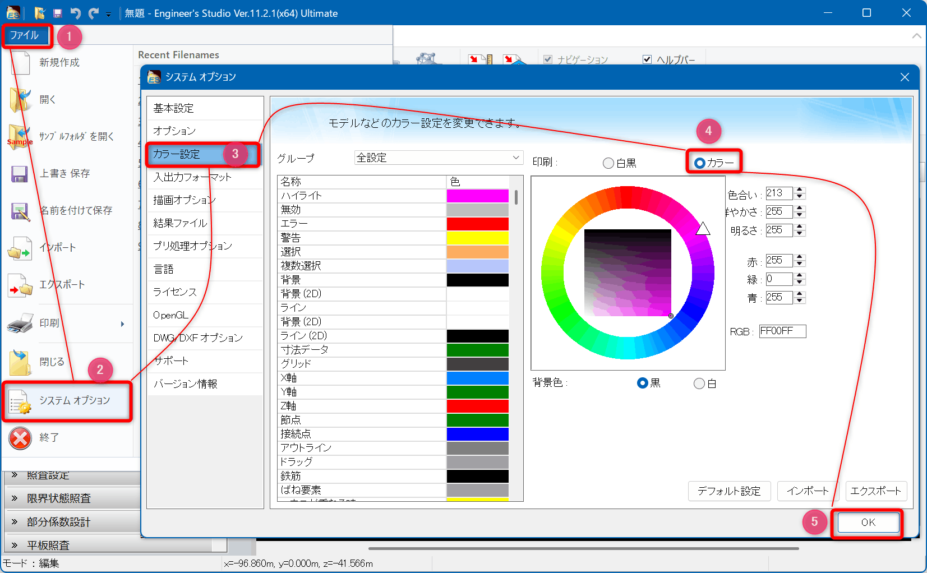
Task: Select 結果ファイル in the options list
Action: [x=205, y=223]
